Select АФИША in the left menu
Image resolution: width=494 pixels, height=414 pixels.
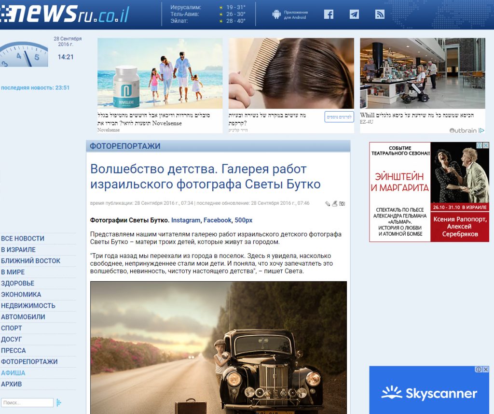(13, 373)
